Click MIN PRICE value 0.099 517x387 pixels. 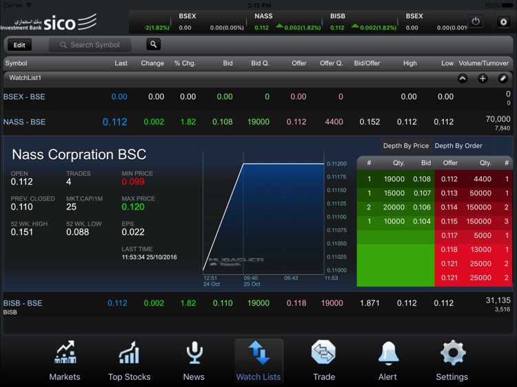pos(133,182)
